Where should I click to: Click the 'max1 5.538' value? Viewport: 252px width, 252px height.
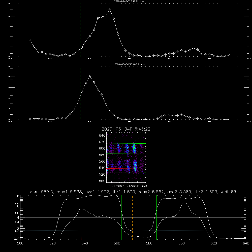pos(69,192)
